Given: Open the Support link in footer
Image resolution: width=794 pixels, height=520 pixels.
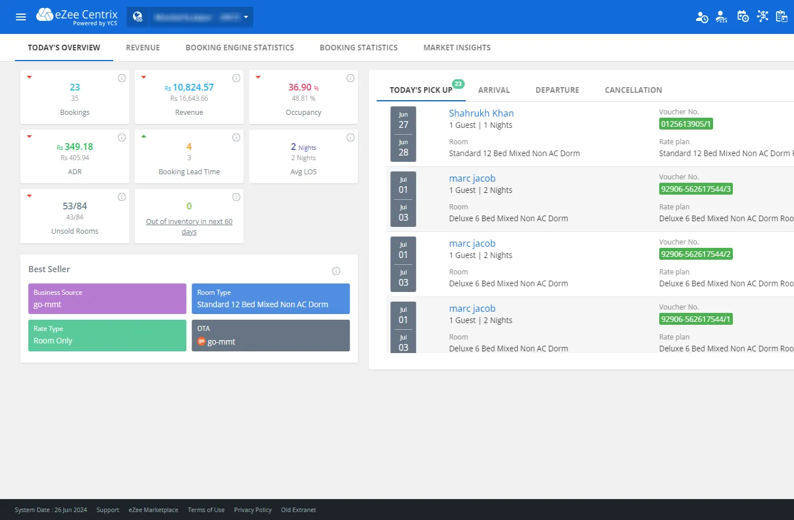Looking at the screenshot, I should [x=108, y=510].
